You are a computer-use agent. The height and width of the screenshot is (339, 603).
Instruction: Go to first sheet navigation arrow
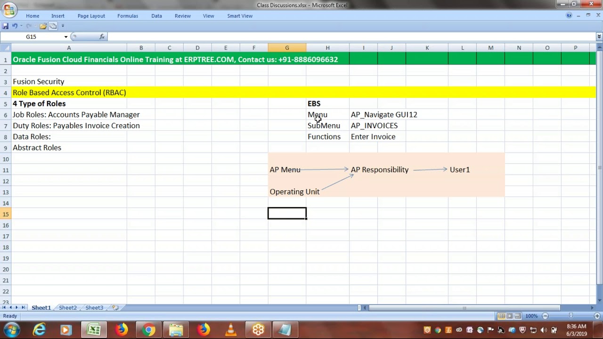click(x=4, y=308)
